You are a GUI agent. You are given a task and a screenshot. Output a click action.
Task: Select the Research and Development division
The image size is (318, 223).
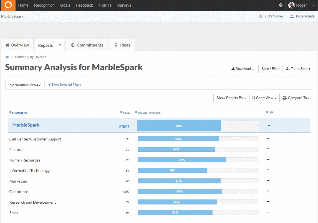point(33,202)
